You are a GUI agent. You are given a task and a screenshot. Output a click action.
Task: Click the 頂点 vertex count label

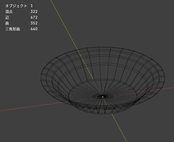point(9,12)
